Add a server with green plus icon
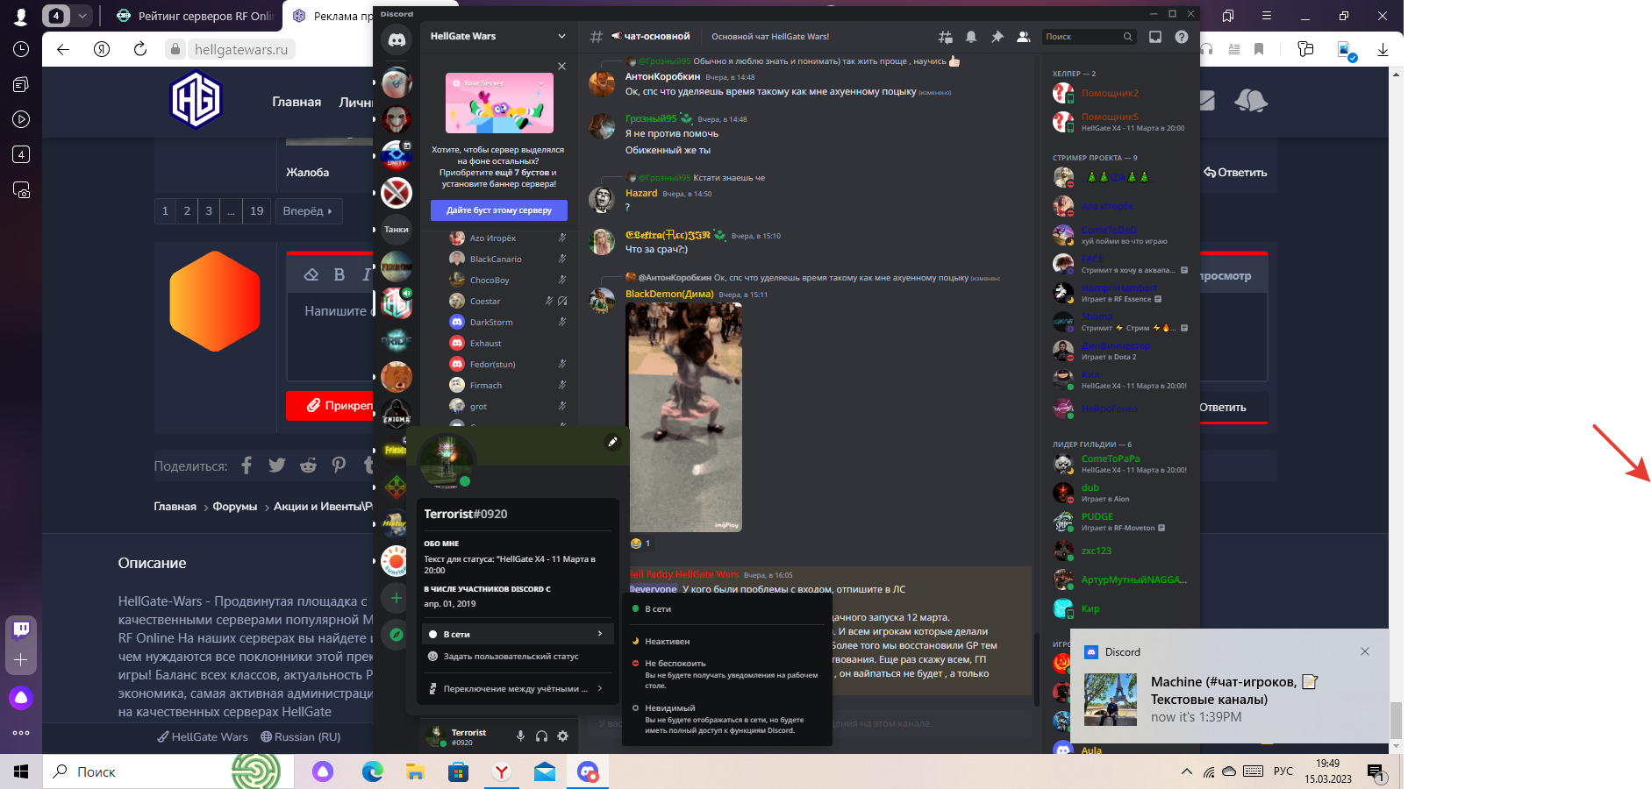 click(x=397, y=598)
